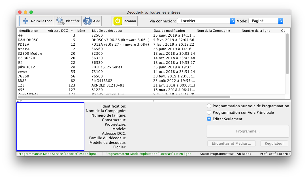307x179 pixels.
Task: Sort by Date de modification header
Action: point(174,31)
